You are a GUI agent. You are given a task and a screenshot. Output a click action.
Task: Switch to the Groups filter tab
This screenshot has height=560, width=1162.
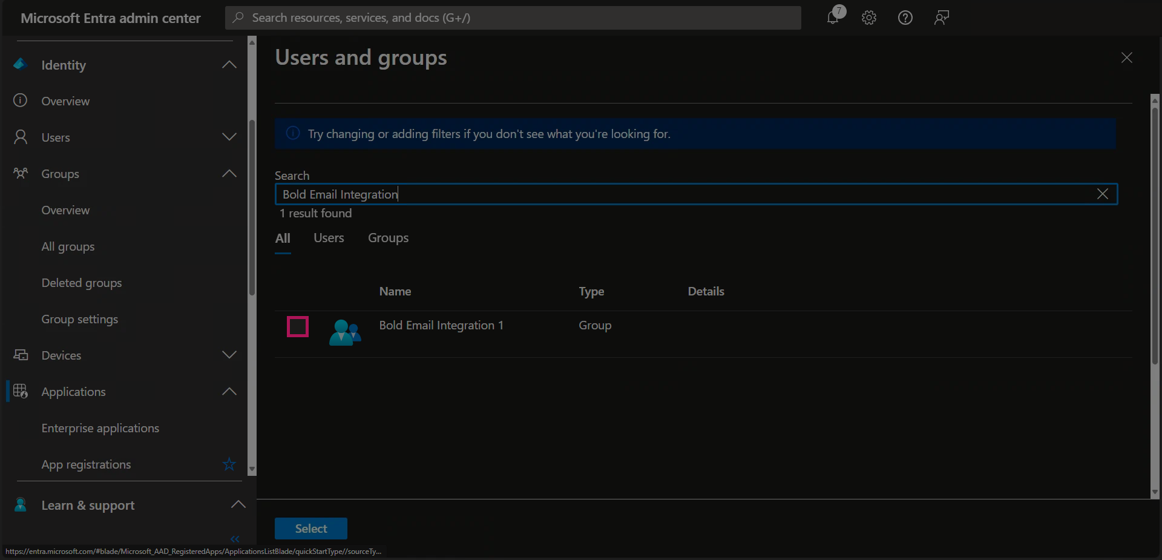[x=388, y=238]
